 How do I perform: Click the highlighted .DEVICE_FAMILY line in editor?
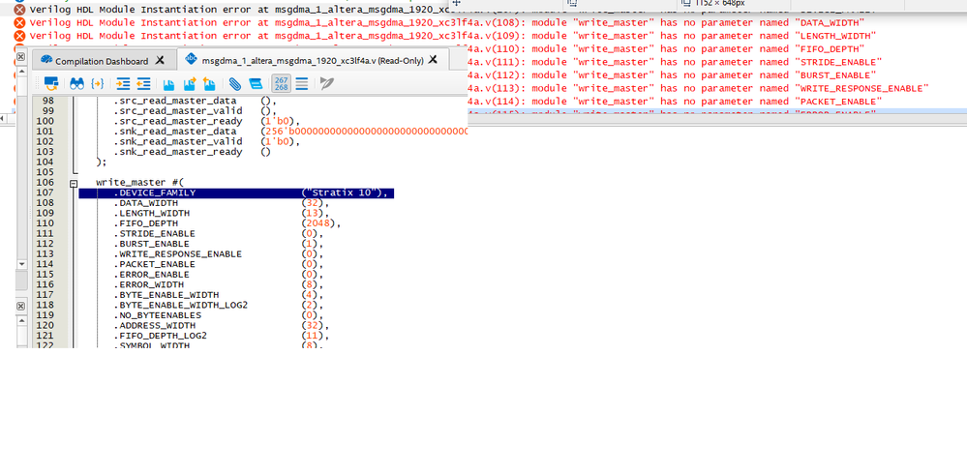coord(236,193)
